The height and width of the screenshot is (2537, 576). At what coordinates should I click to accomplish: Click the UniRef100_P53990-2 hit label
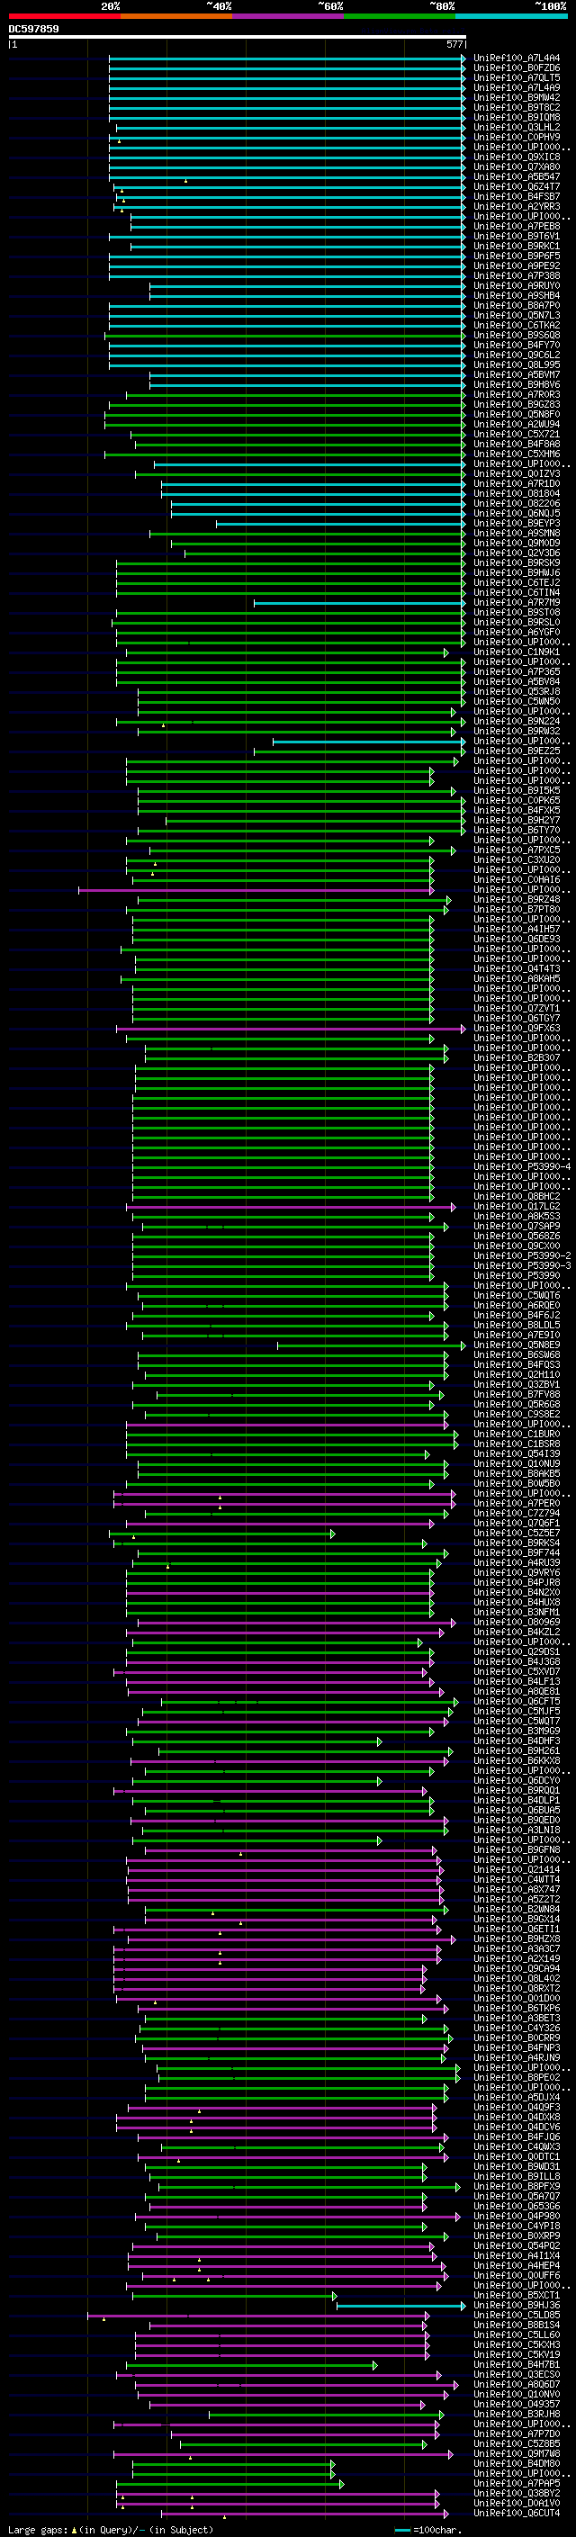pos(523,1255)
